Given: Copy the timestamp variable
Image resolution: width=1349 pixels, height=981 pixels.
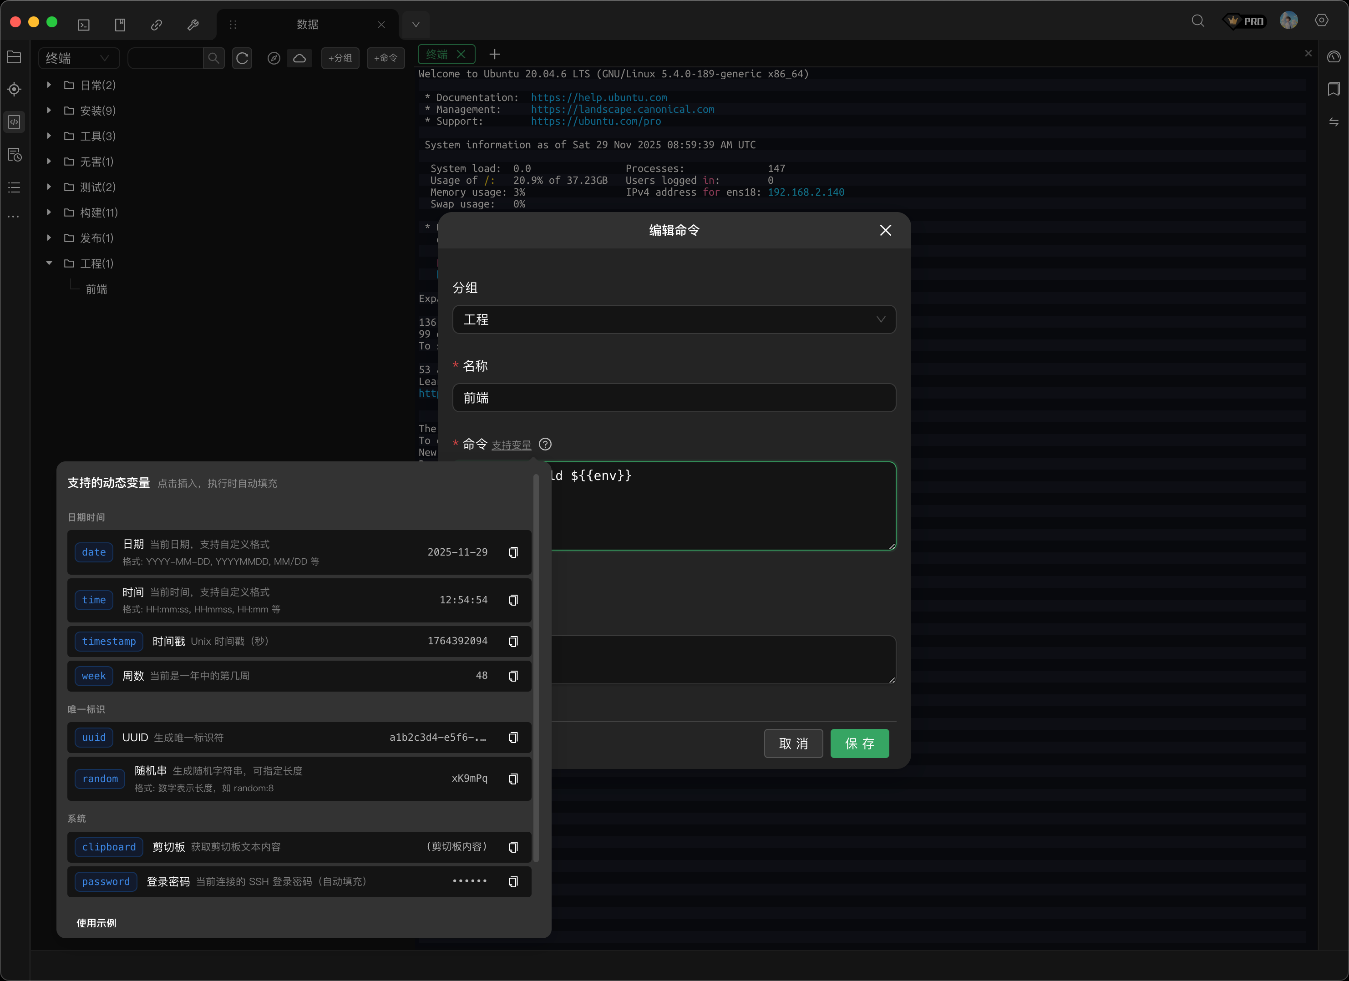Looking at the screenshot, I should 513,641.
